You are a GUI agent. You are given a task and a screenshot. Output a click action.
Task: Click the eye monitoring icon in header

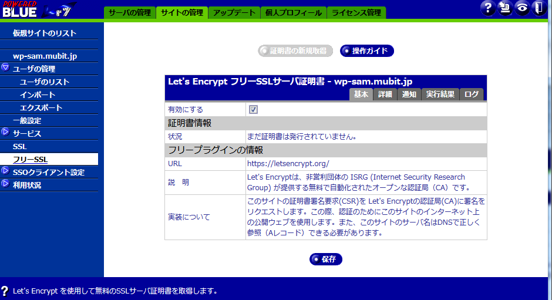[521, 8]
